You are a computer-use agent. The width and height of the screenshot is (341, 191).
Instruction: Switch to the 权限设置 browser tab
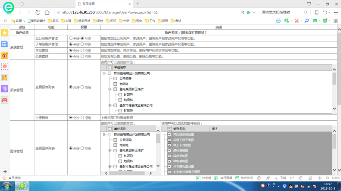pyautogui.click(x=103, y=4)
